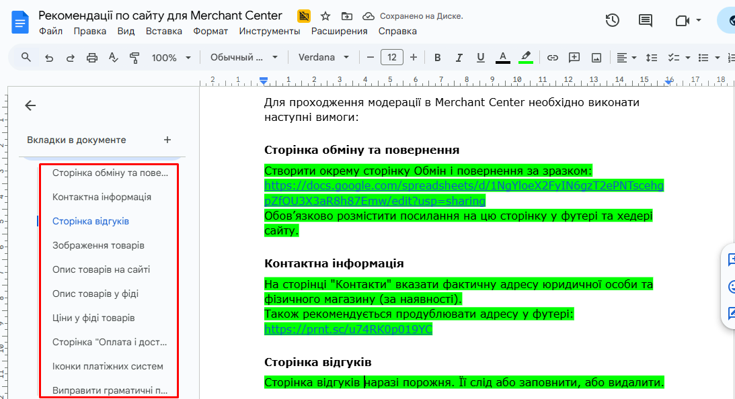Open the Правка menu
This screenshot has height=399, width=735.
[x=89, y=31]
